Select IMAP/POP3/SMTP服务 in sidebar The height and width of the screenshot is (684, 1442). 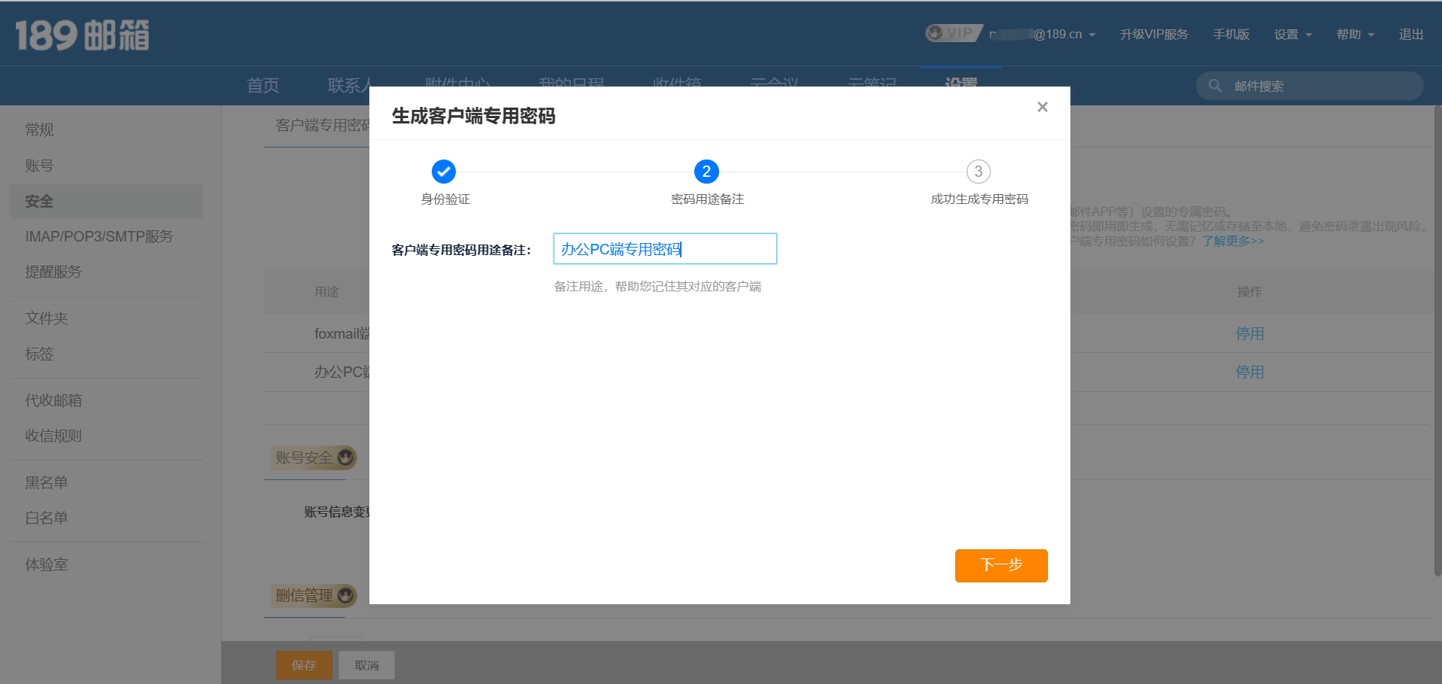click(x=99, y=236)
